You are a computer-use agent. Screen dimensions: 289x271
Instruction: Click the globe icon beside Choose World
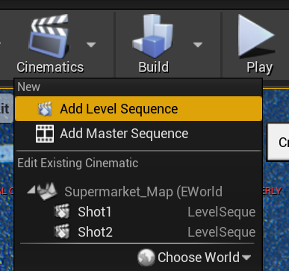[146, 257]
